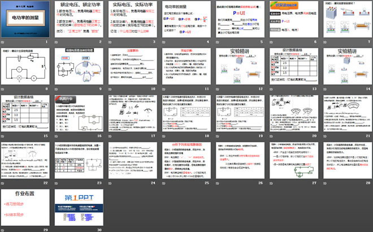Open slide 2 about 额定电压、额定功率
373x232 pixels.
(x=79, y=20)
